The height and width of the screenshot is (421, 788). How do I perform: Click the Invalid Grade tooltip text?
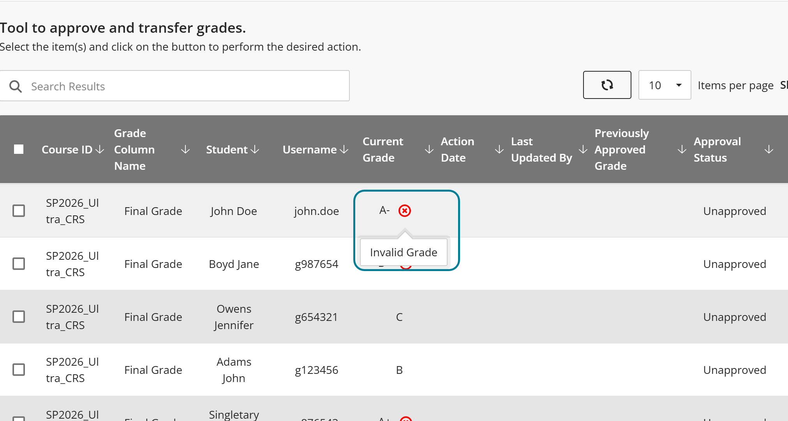tap(403, 252)
